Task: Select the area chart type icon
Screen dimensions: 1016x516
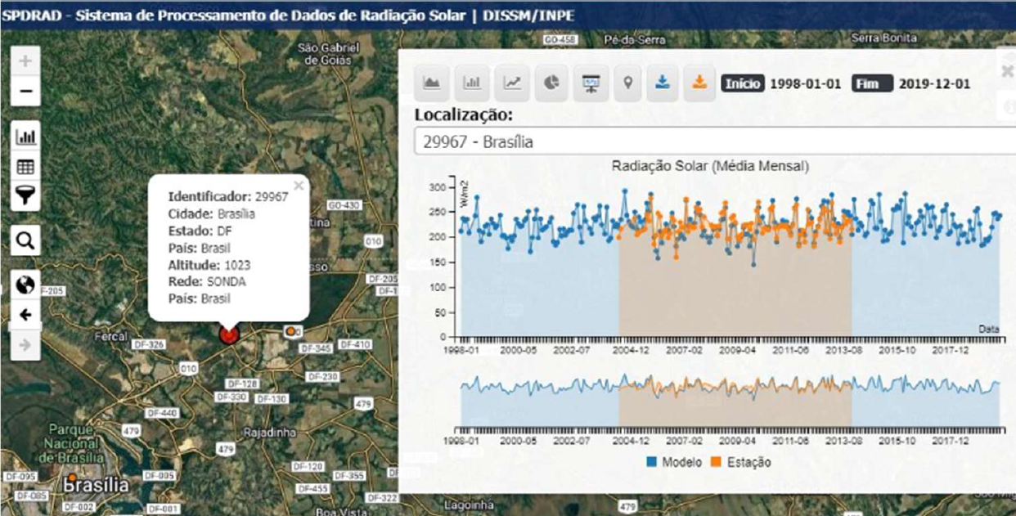Action: (432, 83)
